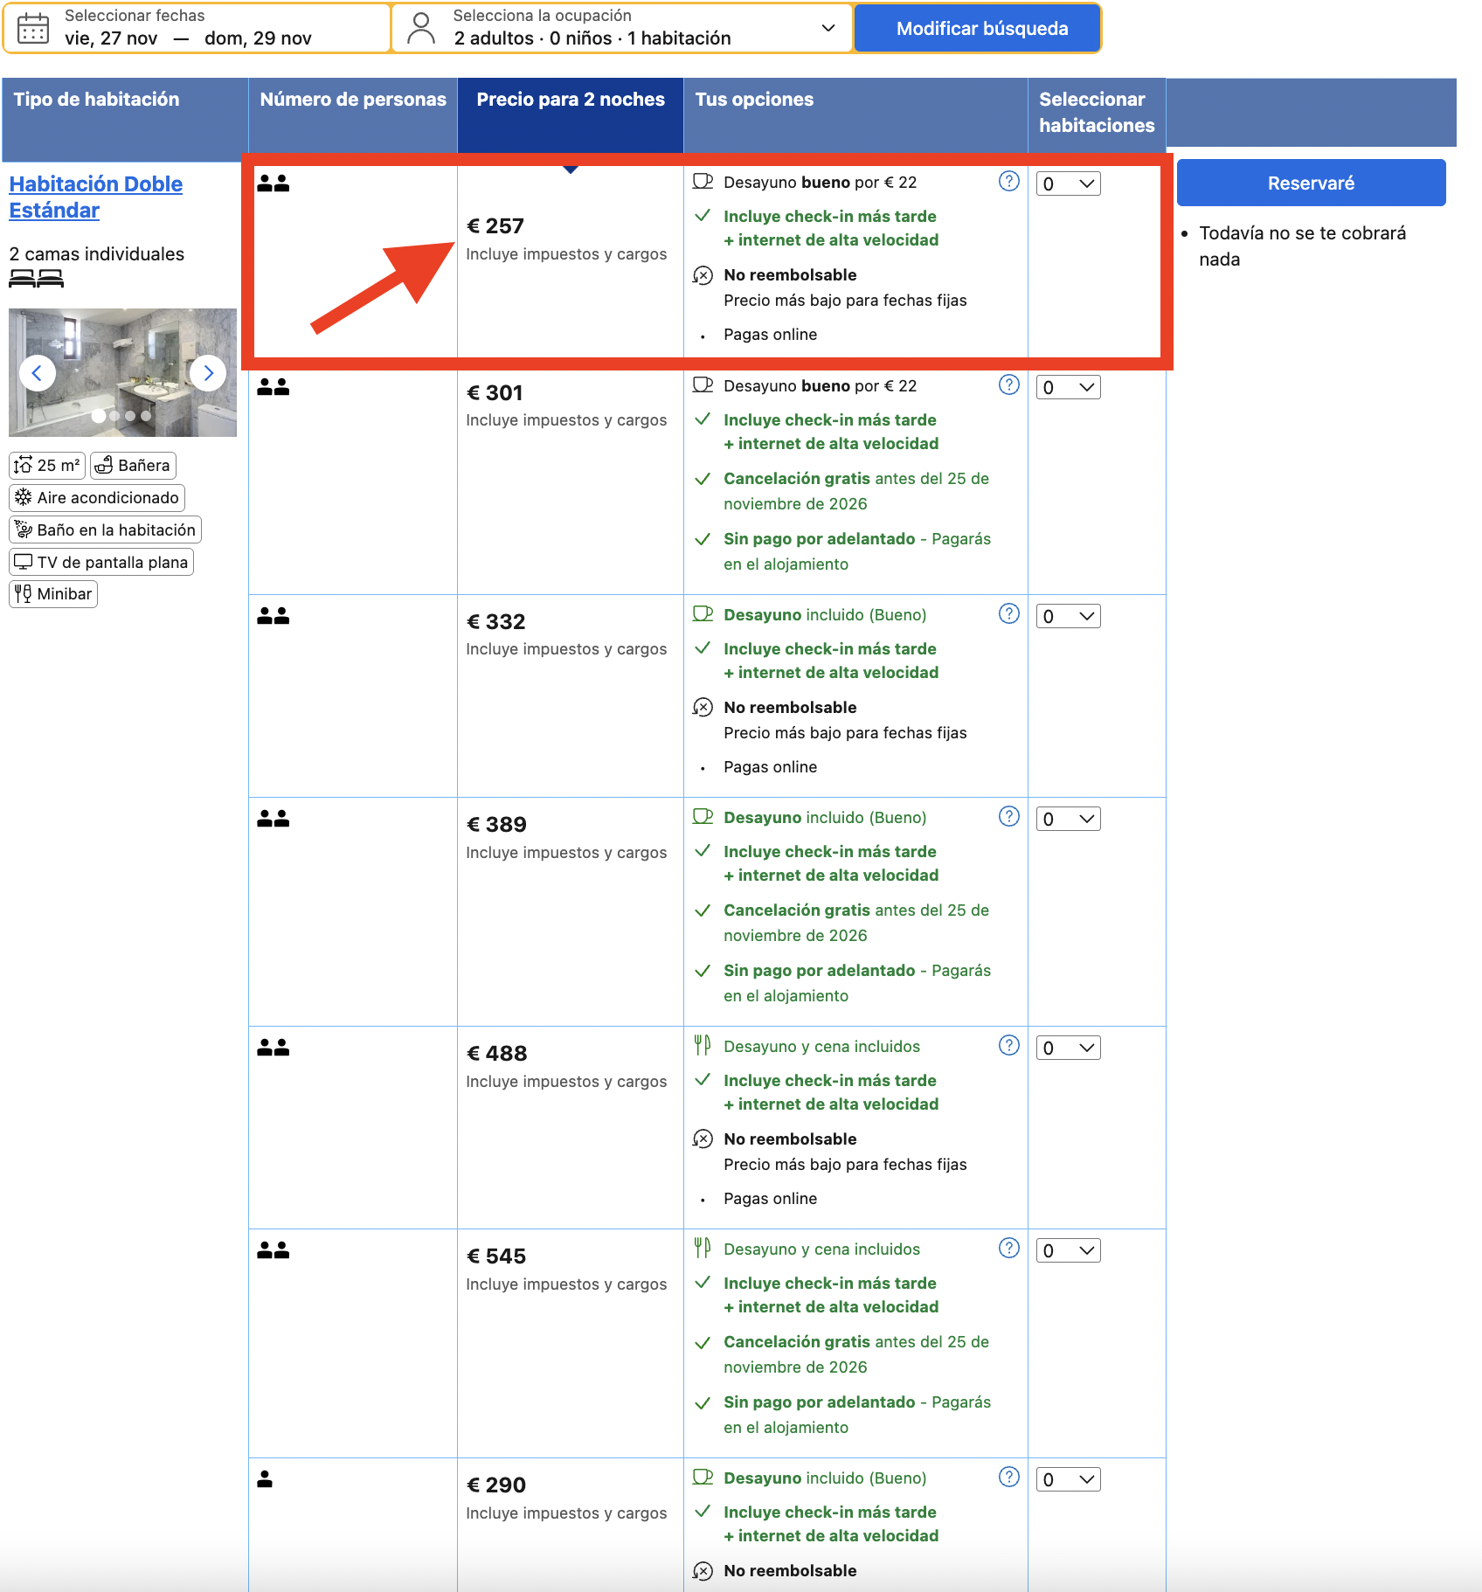Viewport: 1482px width, 1592px height.
Task: Open room quantity dropdown for € 301 rate
Action: (x=1068, y=387)
